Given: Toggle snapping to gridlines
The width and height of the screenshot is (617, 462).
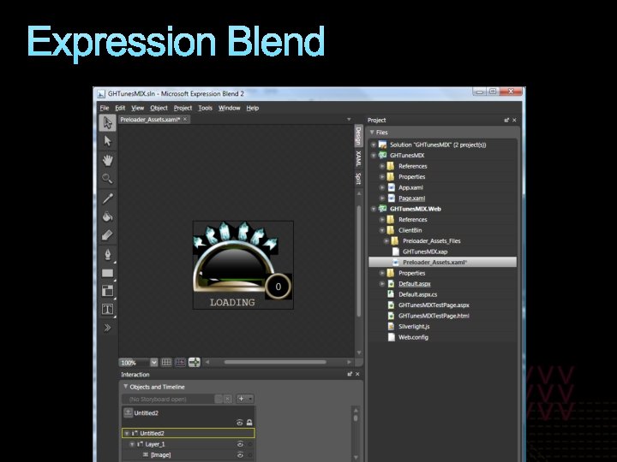Looking at the screenshot, I should coord(180,362).
